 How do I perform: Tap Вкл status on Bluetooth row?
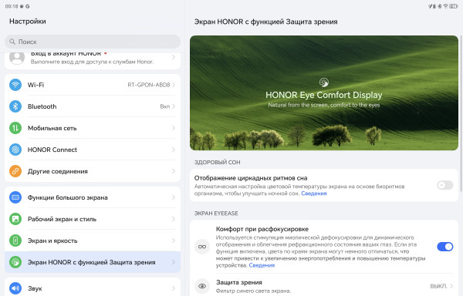tap(165, 106)
